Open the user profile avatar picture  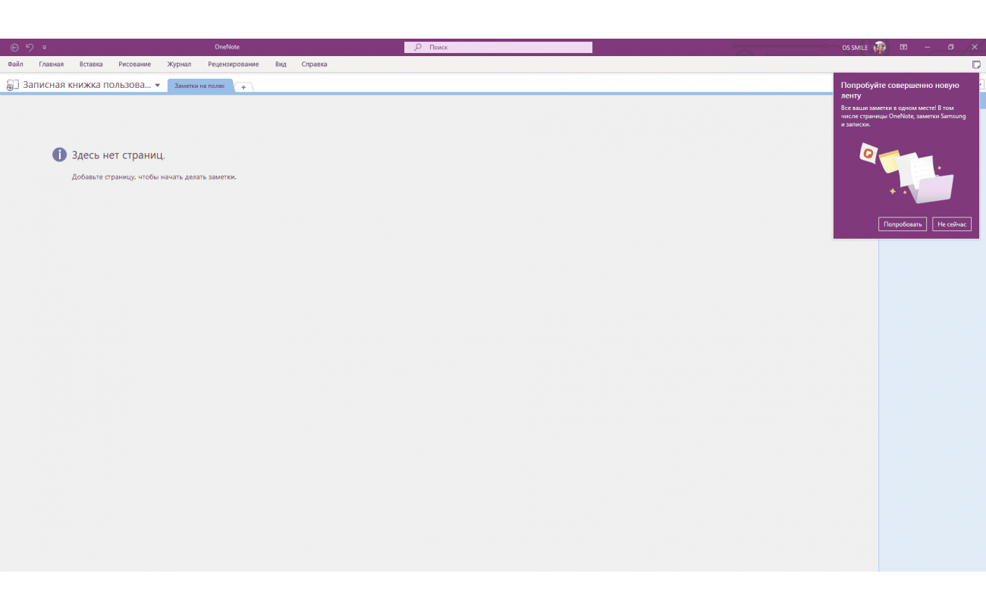click(x=880, y=47)
